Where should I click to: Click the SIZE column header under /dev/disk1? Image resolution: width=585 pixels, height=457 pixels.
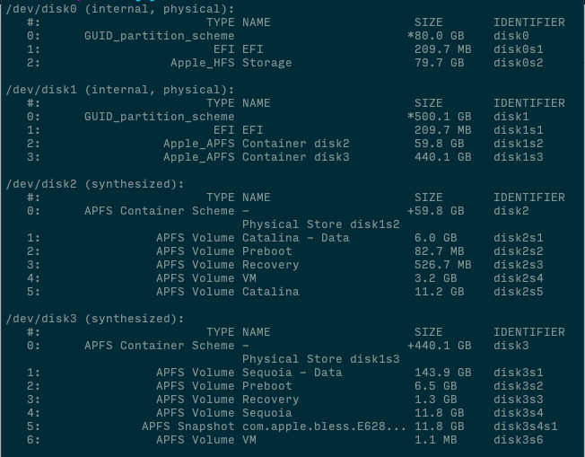(x=429, y=103)
